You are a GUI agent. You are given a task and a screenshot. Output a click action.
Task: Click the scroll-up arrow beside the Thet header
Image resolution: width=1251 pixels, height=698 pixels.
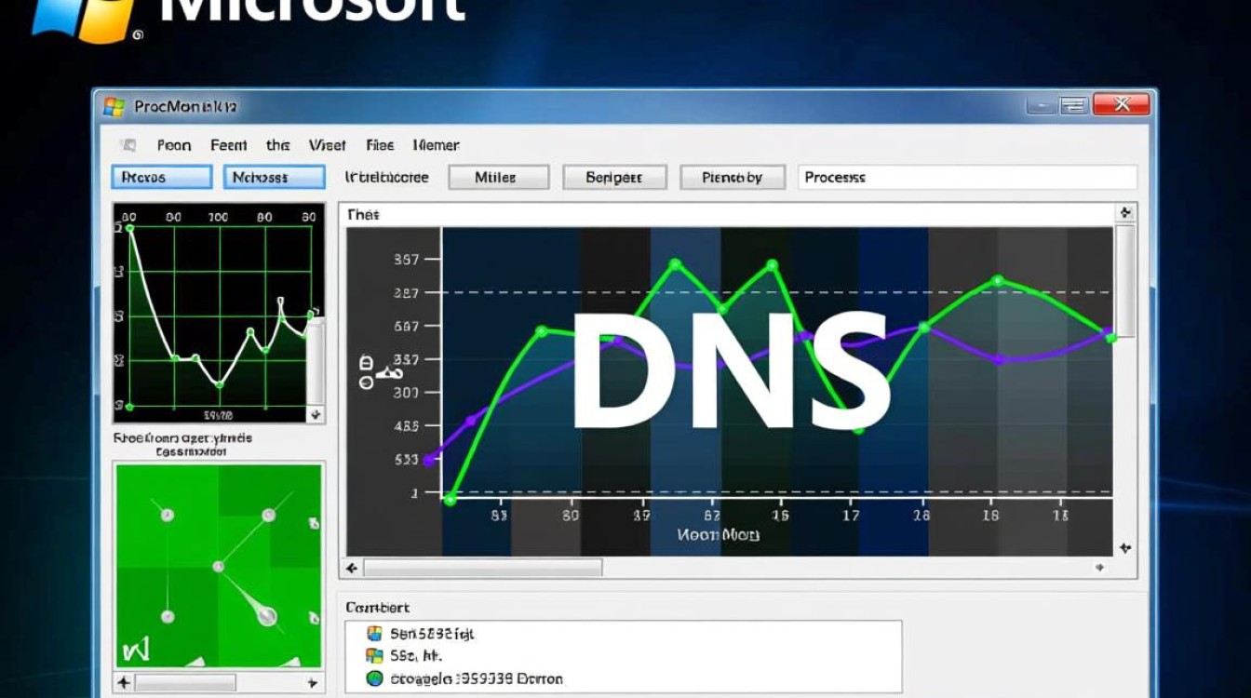pos(1125,213)
